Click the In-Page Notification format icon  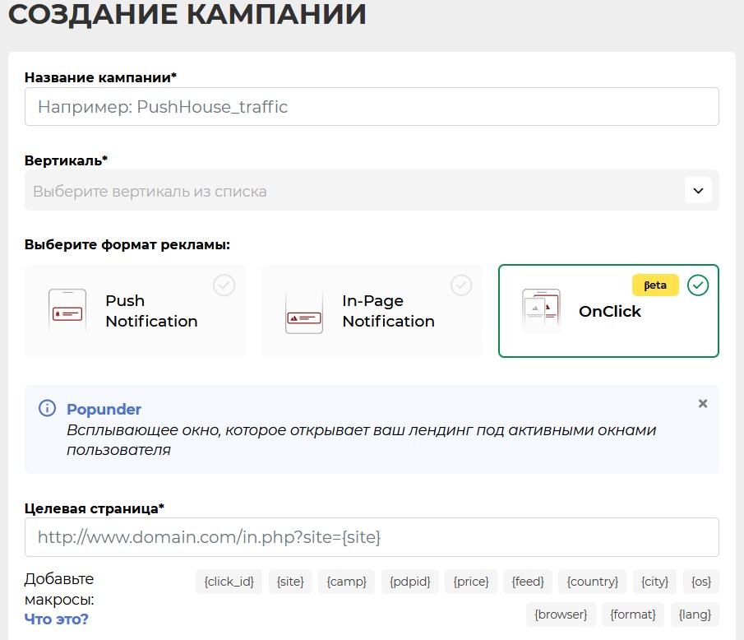pyautogui.click(x=303, y=311)
